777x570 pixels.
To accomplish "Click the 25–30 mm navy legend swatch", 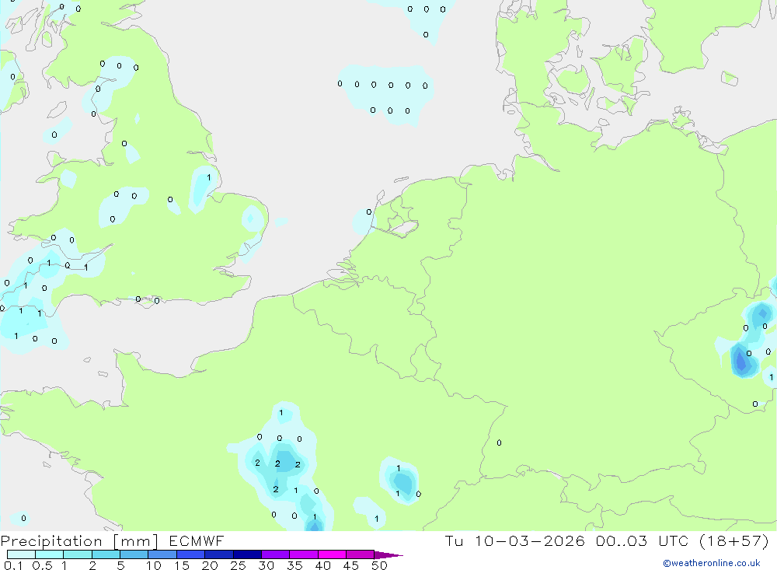I will point(247,554).
